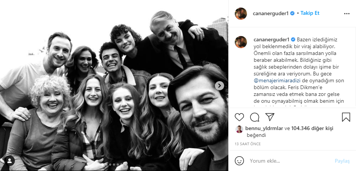
Task: Save the post with the bookmark icon
Action: (346, 117)
